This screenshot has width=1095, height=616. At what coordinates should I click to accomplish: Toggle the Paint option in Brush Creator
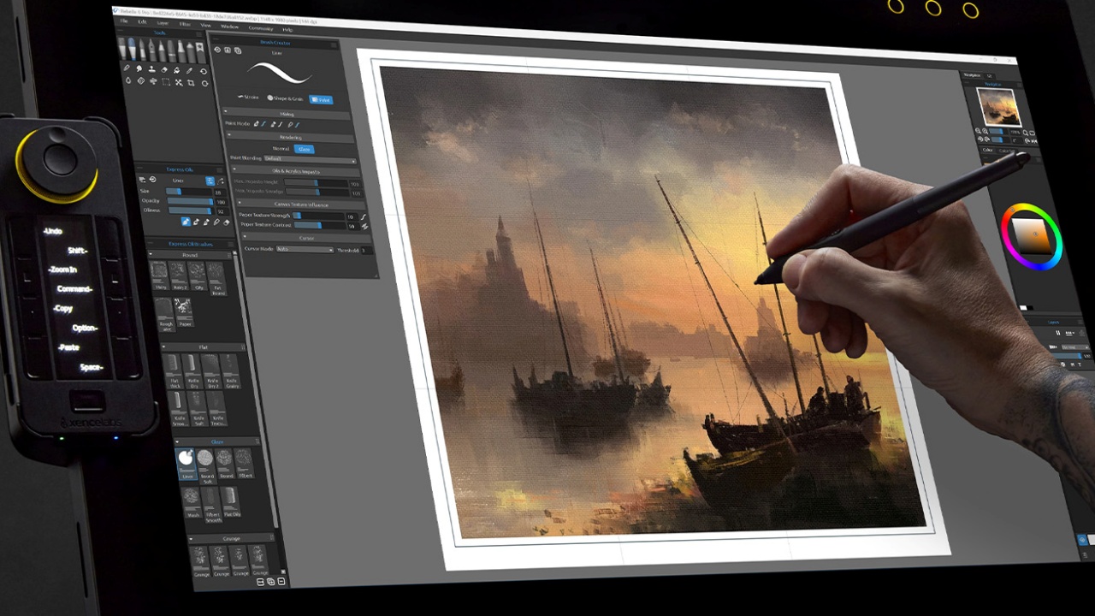pyautogui.click(x=320, y=99)
